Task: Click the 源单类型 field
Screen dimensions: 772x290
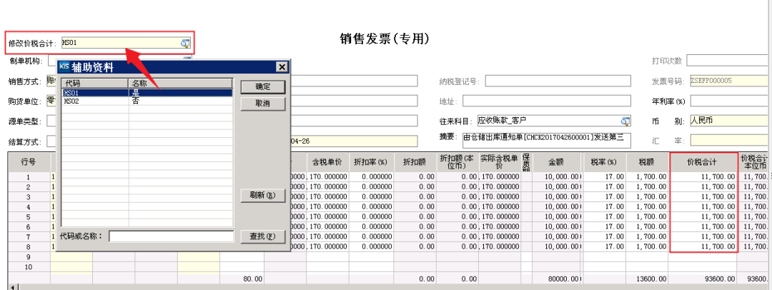Action: 51,121
